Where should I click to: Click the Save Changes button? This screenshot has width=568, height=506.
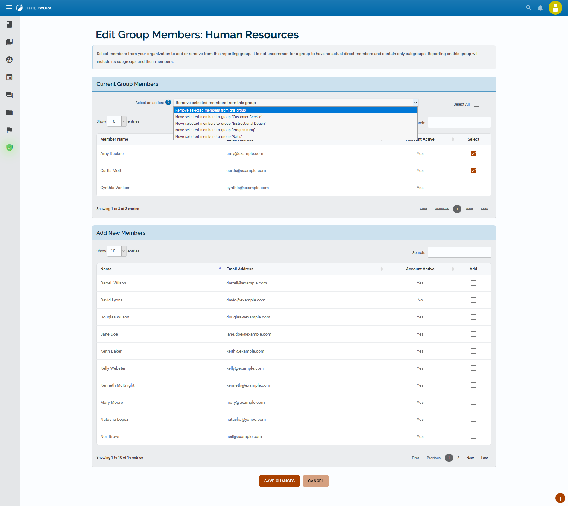(x=280, y=481)
